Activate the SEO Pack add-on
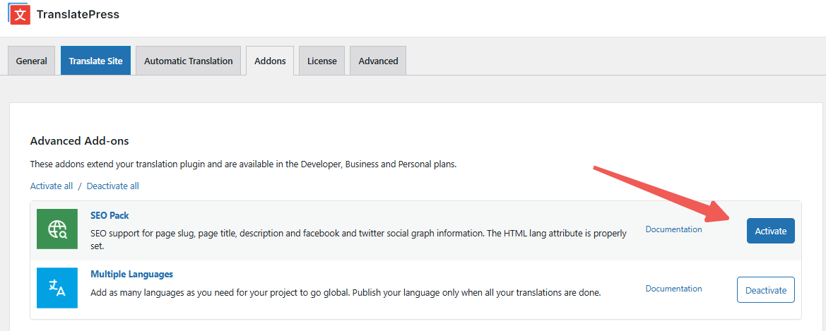The image size is (826, 331). [x=770, y=231]
